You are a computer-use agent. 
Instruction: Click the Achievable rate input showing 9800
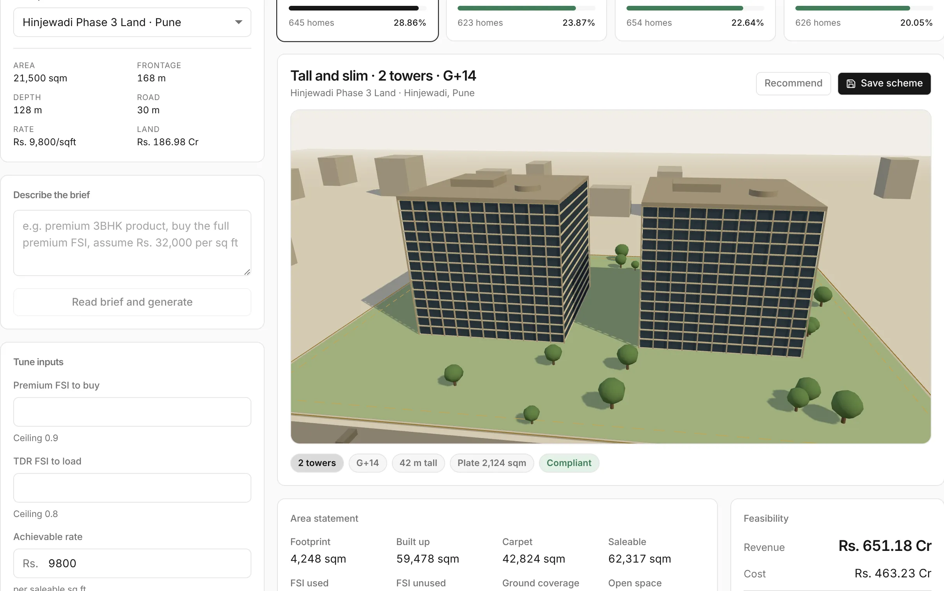pyautogui.click(x=132, y=563)
